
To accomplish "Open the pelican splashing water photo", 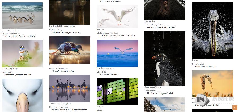I will (213, 30).
